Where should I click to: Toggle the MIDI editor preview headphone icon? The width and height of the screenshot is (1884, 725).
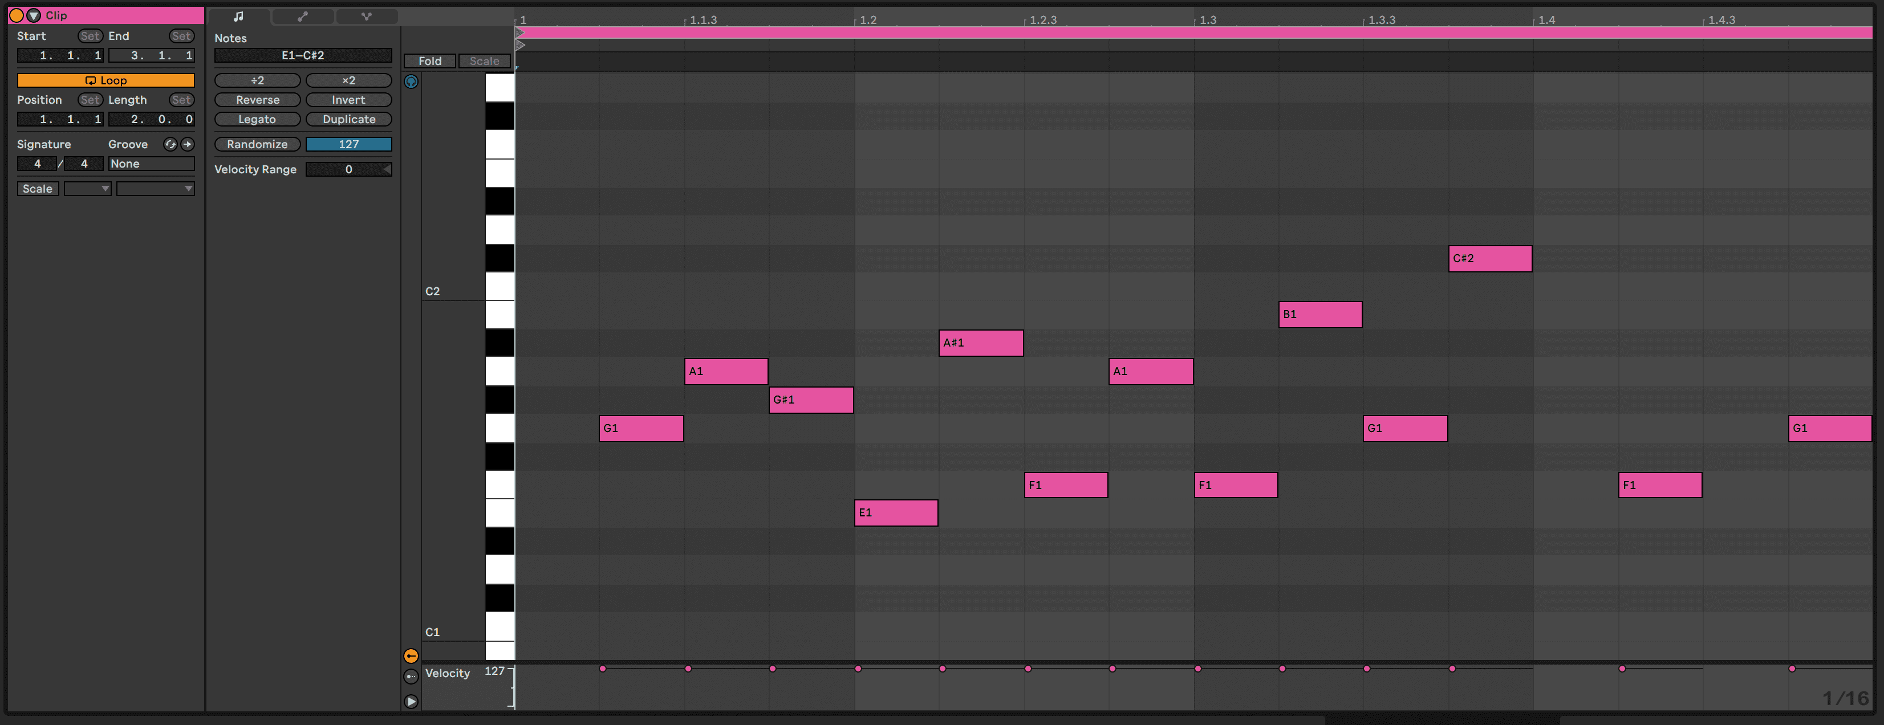coord(411,82)
